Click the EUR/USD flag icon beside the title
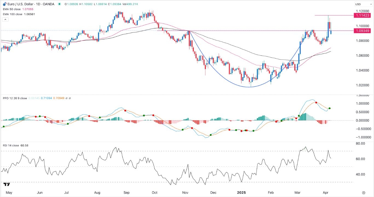The height and width of the screenshot is (197, 374). click(x=4, y=4)
